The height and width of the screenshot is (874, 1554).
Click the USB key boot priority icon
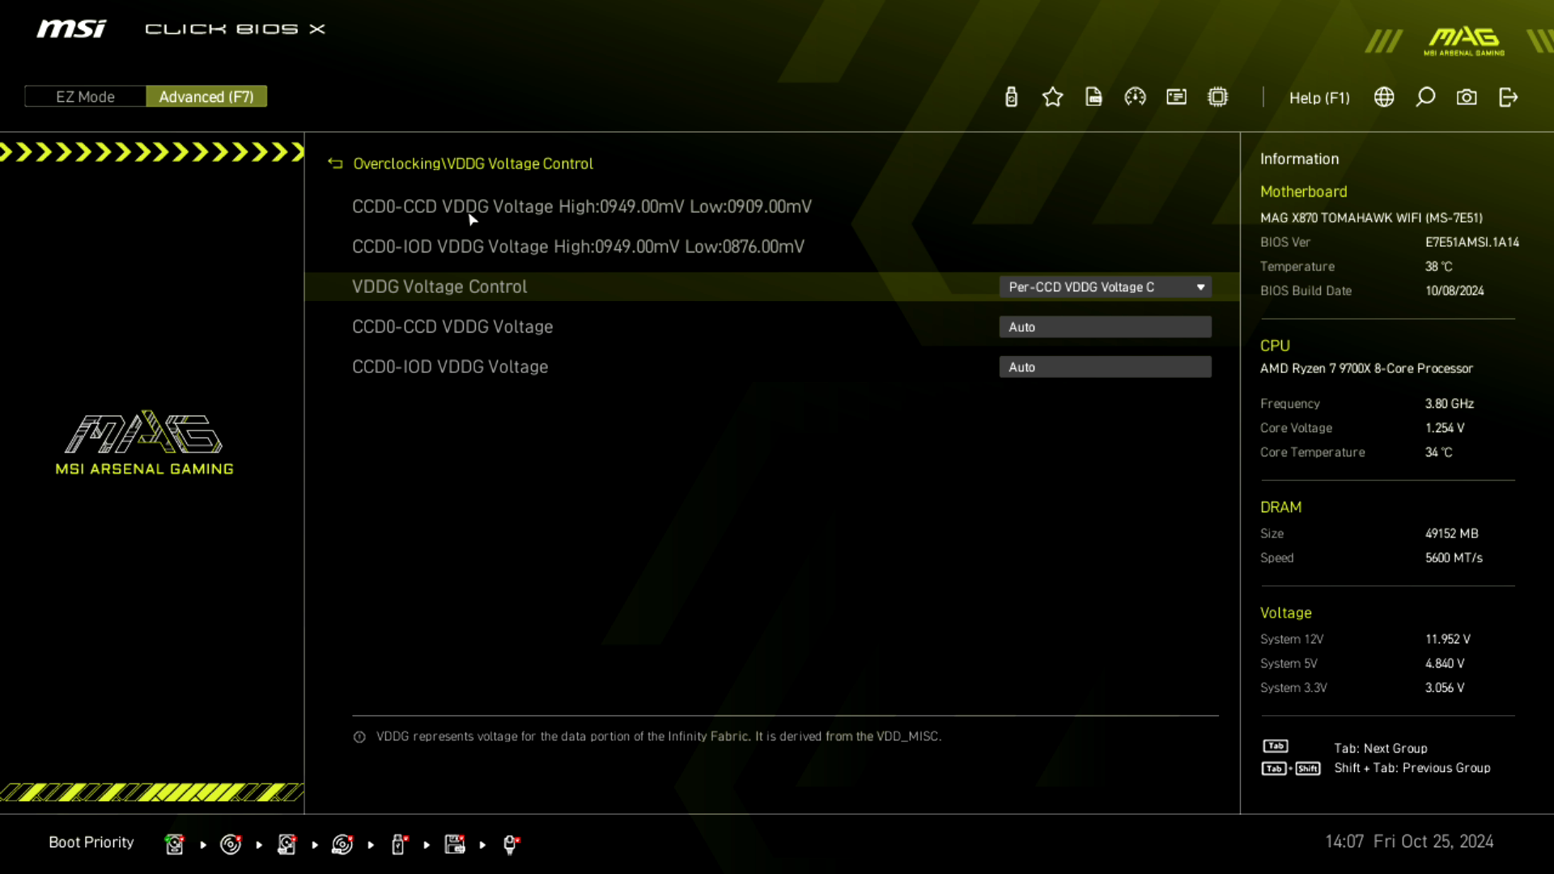pos(398,844)
